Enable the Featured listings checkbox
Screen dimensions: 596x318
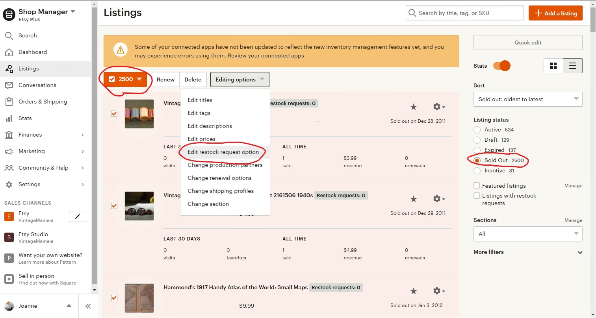point(476,185)
